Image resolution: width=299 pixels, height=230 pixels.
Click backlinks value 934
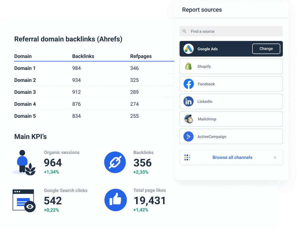[x=77, y=80]
